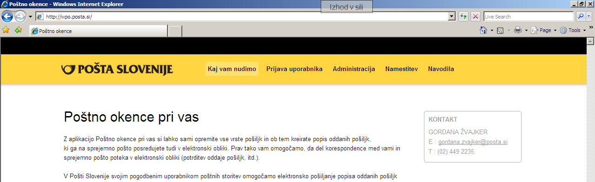
Task: Open the Administracija menu item
Action: pos(354,69)
